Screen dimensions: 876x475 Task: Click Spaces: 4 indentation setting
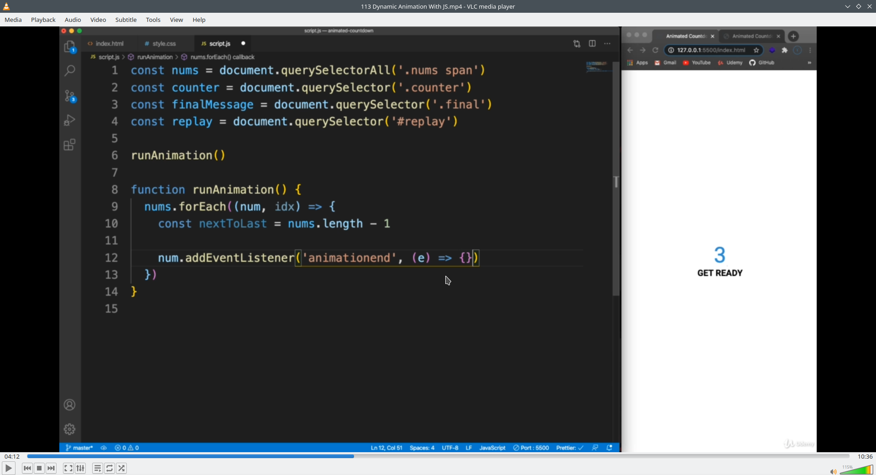(x=422, y=448)
